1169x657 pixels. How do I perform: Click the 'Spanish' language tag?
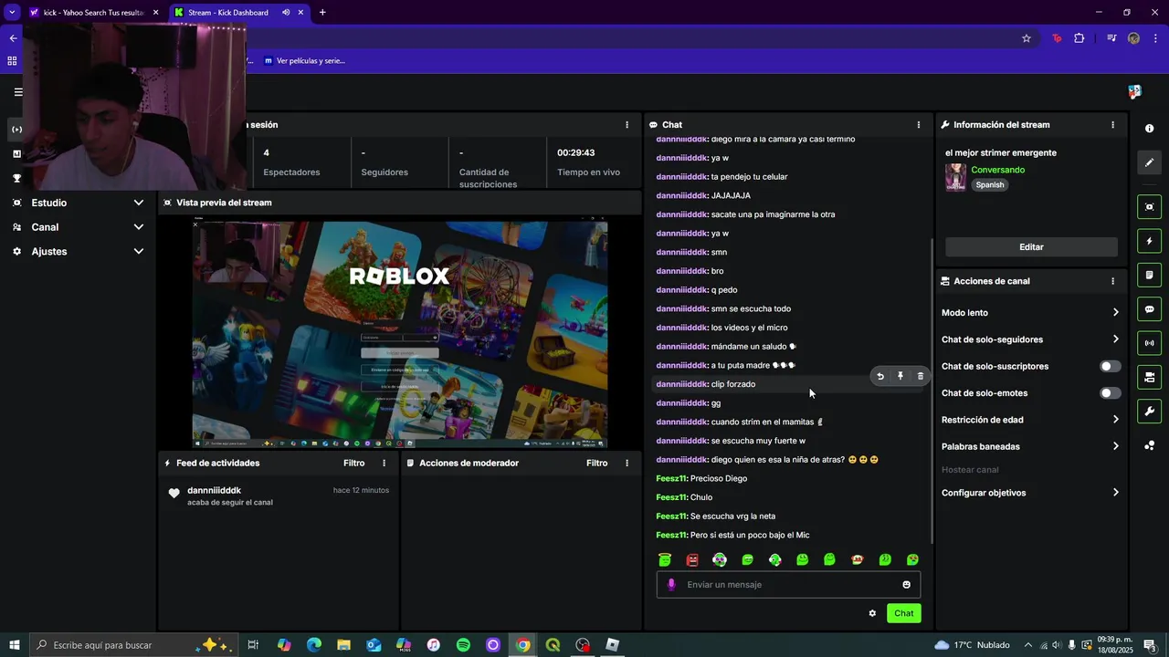tap(989, 185)
